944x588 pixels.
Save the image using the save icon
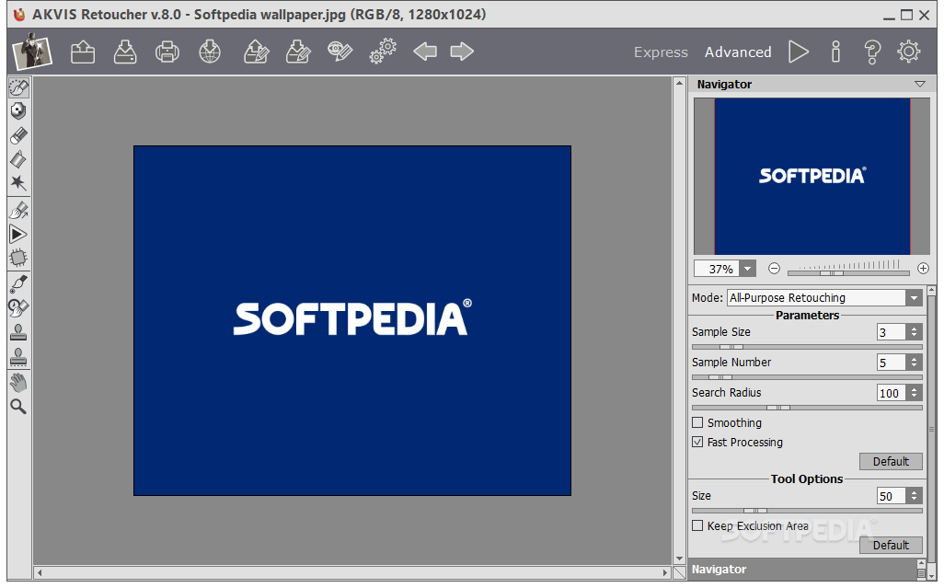(125, 52)
